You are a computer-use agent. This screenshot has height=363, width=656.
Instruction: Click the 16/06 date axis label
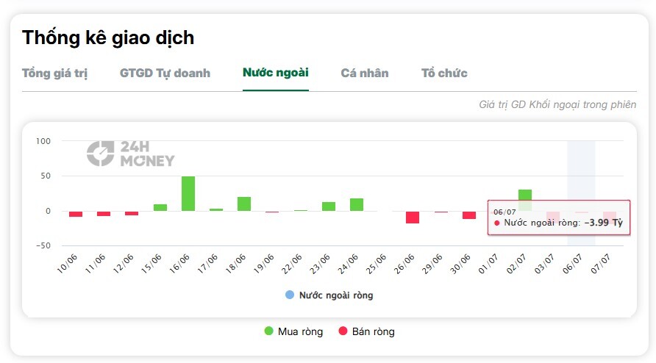179,264
